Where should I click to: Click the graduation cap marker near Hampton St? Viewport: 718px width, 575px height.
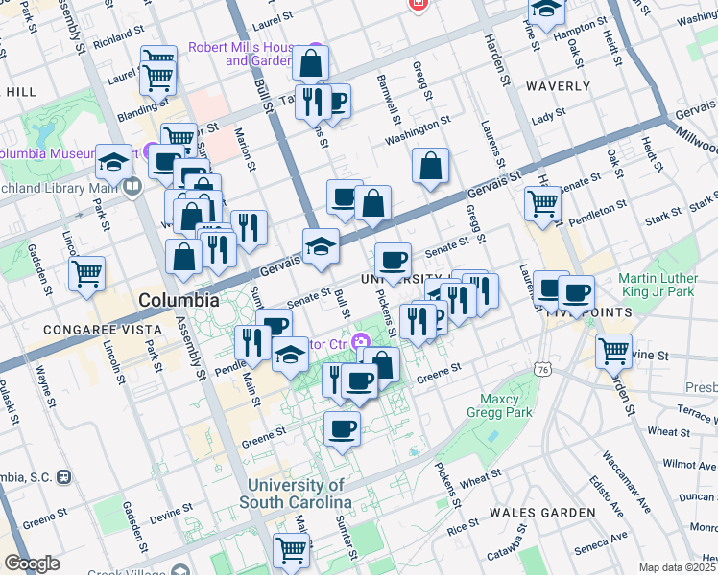[x=546, y=11]
